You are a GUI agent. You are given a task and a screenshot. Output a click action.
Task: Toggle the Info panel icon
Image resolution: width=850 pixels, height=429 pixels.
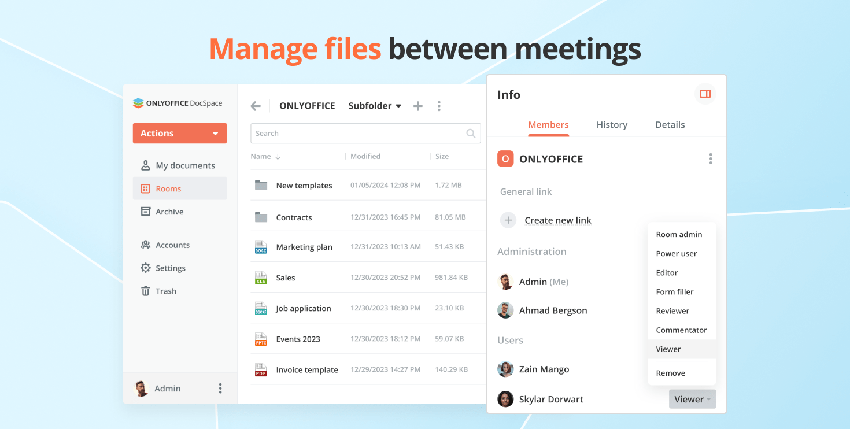point(705,94)
